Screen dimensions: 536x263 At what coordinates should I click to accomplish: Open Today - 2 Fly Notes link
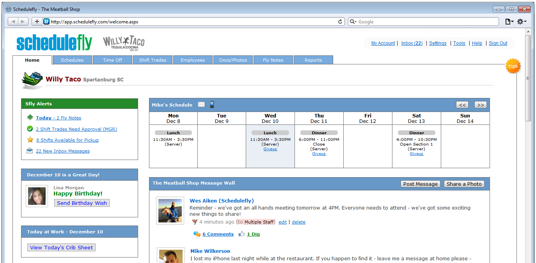(59, 118)
